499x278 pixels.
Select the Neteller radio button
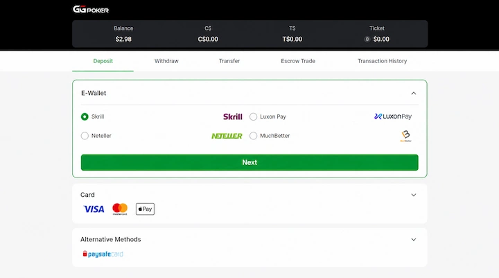click(x=85, y=136)
